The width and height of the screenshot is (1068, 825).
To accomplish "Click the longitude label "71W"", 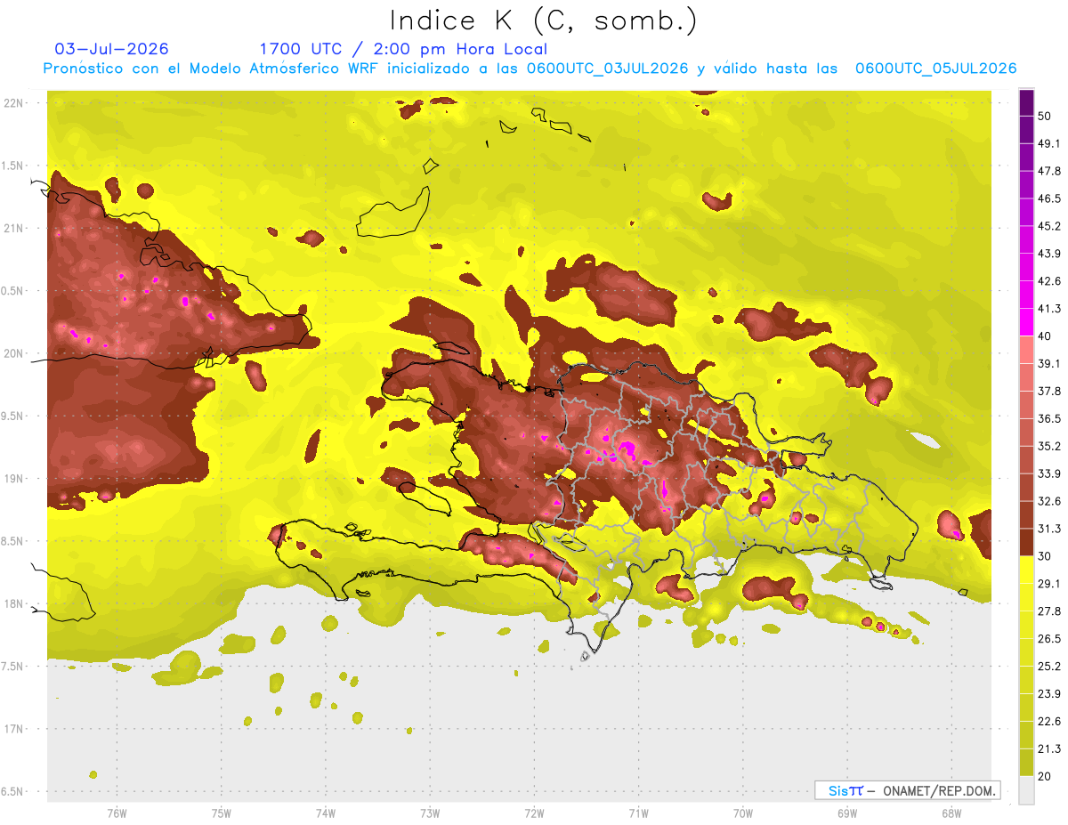I will point(638,813).
